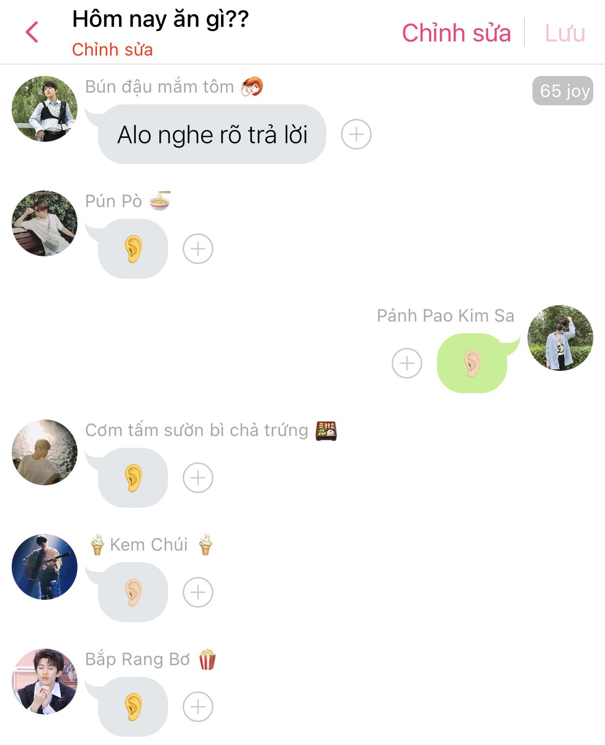Tap the avatar of Cơm tấm sườn bì chả trứng
605x745 pixels.
(x=44, y=452)
